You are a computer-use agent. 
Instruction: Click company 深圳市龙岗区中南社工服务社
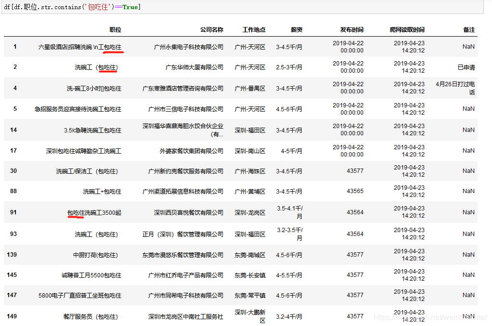tap(186, 316)
